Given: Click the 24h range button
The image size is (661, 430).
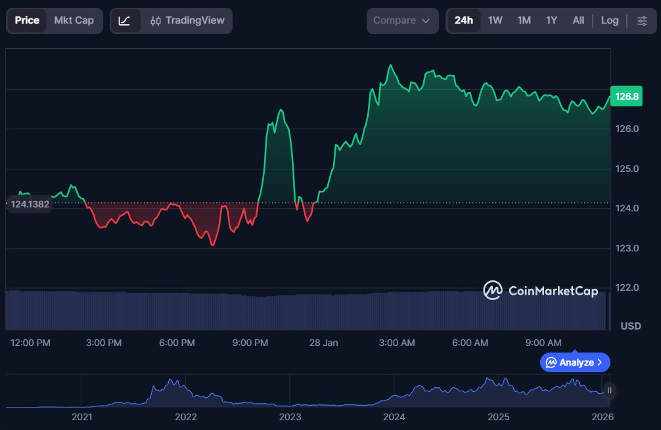Looking at the screenshot, I should pyautogui.click(x=463, y=20).
